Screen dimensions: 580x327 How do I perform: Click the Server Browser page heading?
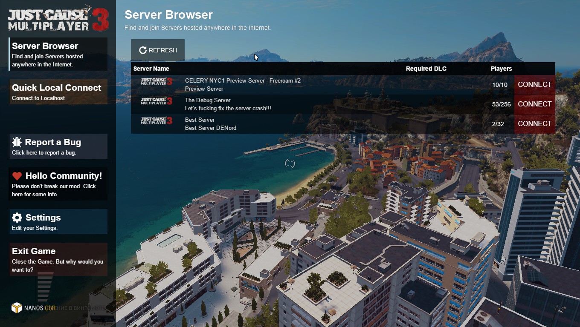pyautogui.click(x=168, y=15)
